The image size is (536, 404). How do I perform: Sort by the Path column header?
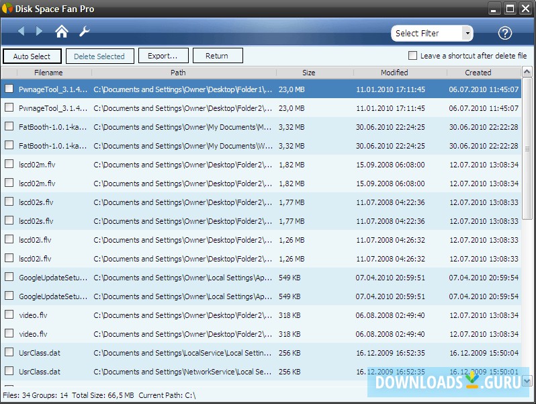click(x=178, y=73)
